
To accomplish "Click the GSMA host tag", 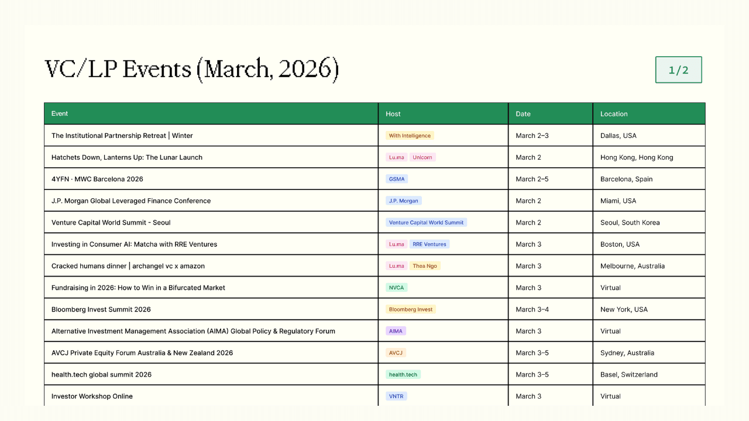I will (x=397, y=179).
